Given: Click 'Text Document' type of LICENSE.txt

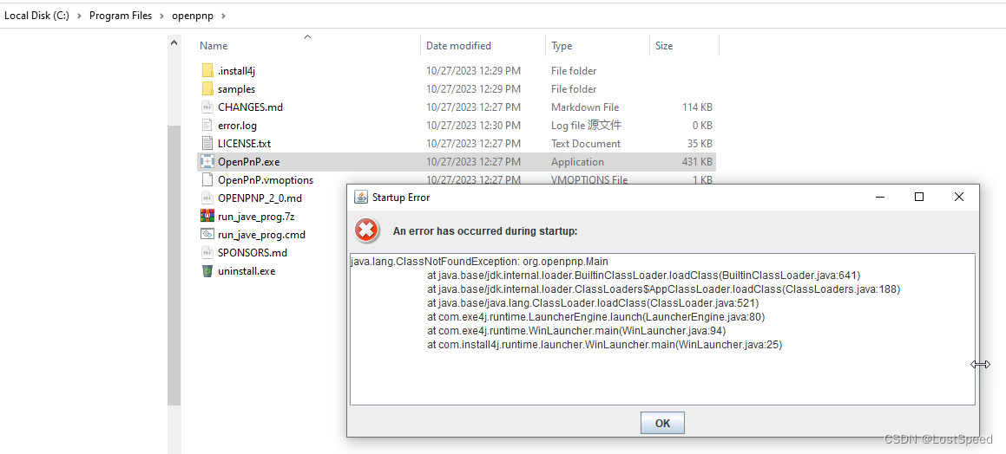Looking at the screenshot, I should [586, 144].
